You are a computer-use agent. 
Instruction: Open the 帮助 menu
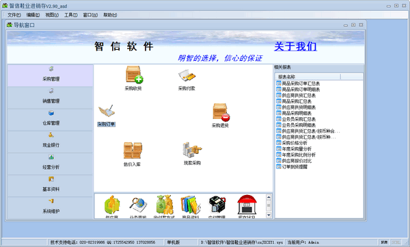pyautogui.click(x=110, y=15)
